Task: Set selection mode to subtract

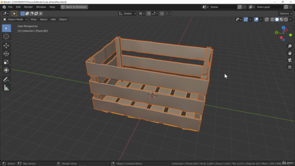Action: click(32, 13)
